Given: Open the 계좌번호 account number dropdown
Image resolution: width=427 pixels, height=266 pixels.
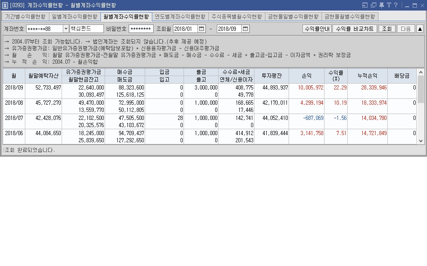Looking at the screenshot, I should click(x=66, y=29).
